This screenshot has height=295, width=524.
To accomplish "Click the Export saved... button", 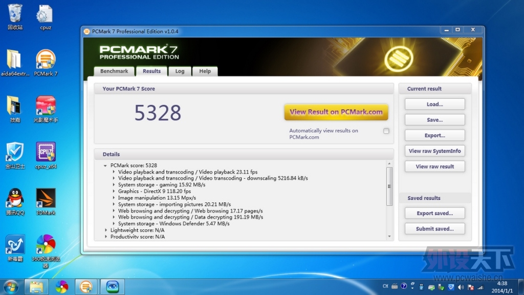I will click(434, 213).
